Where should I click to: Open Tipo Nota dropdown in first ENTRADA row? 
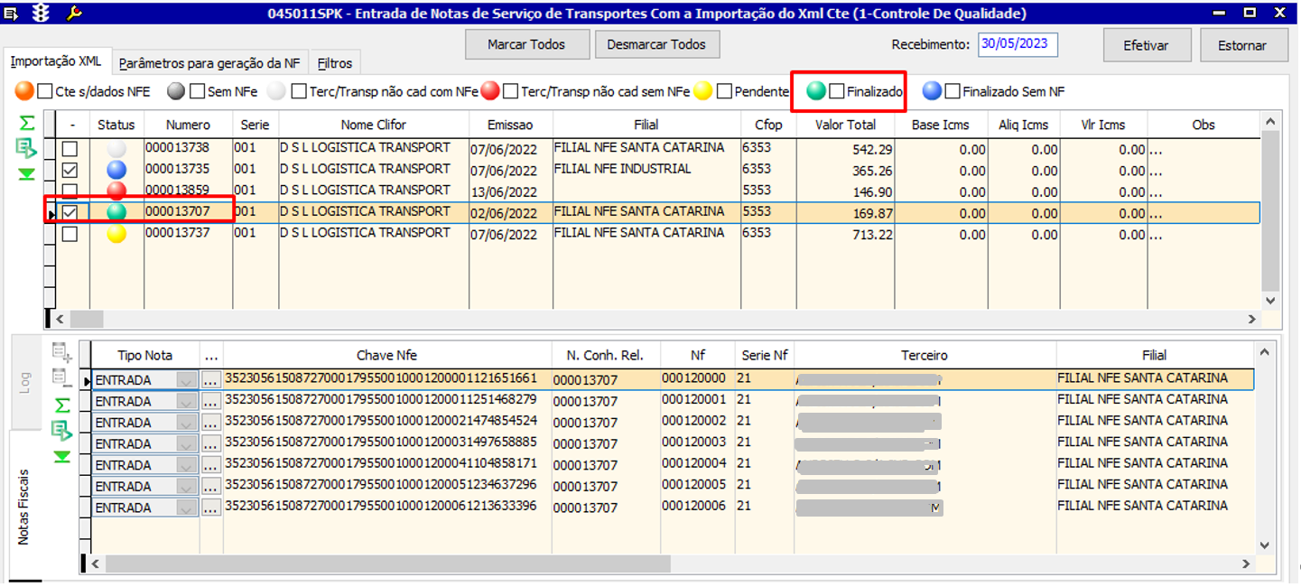coord(187,380)
